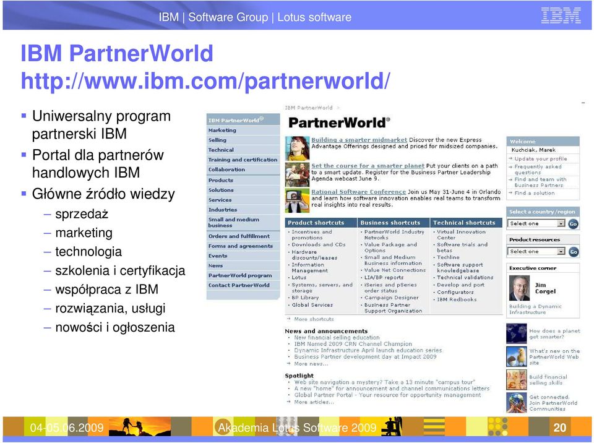Click How does a planet get smarter thumbnail

point(516,333)
